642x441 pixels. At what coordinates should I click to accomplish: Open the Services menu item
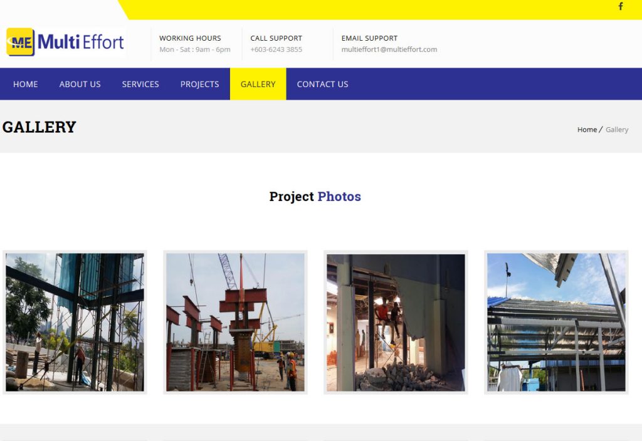140,84
